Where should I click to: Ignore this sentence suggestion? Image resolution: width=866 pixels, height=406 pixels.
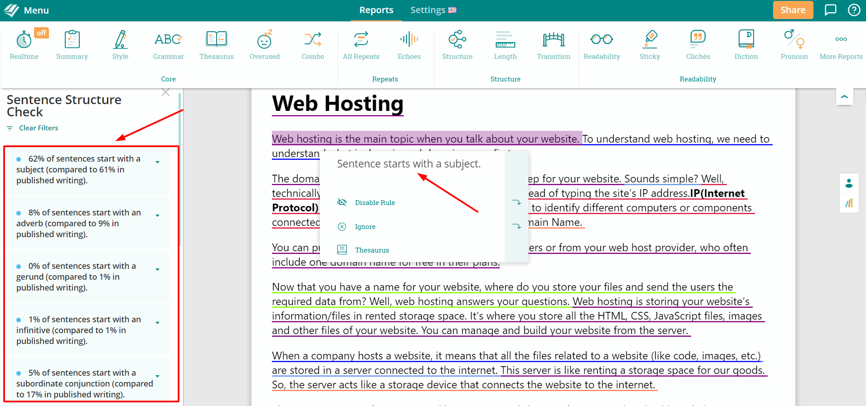(365, 227)
